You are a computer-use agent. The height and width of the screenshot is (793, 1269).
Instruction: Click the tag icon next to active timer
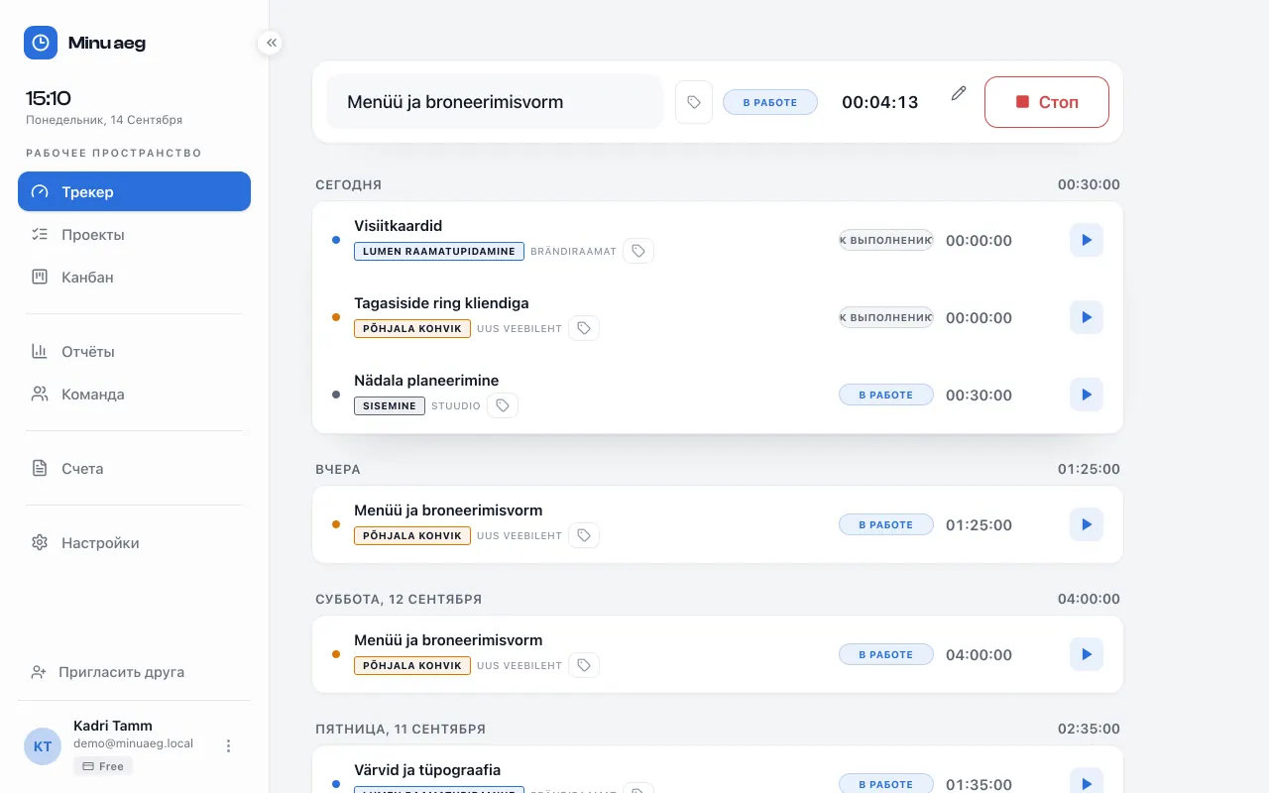[694, 102]
